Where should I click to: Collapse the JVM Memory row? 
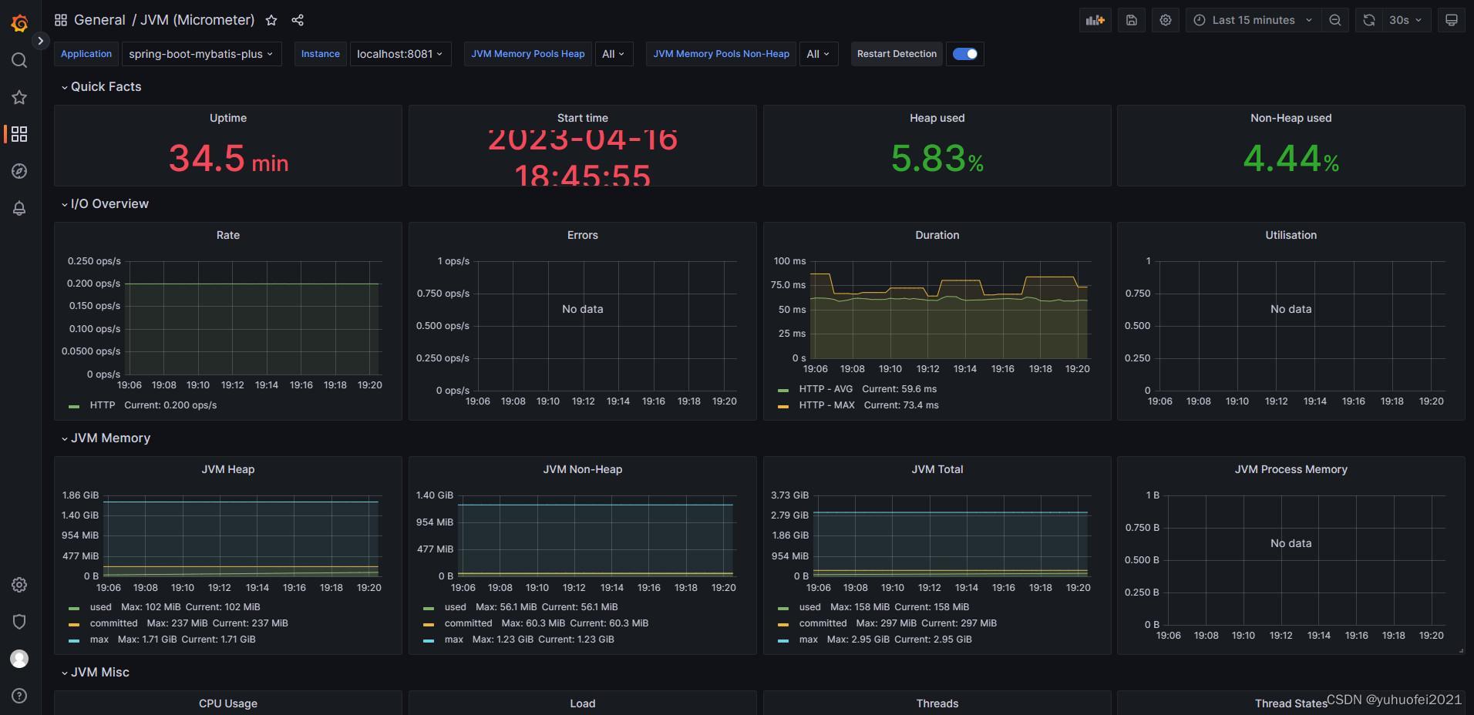[106, 438]
